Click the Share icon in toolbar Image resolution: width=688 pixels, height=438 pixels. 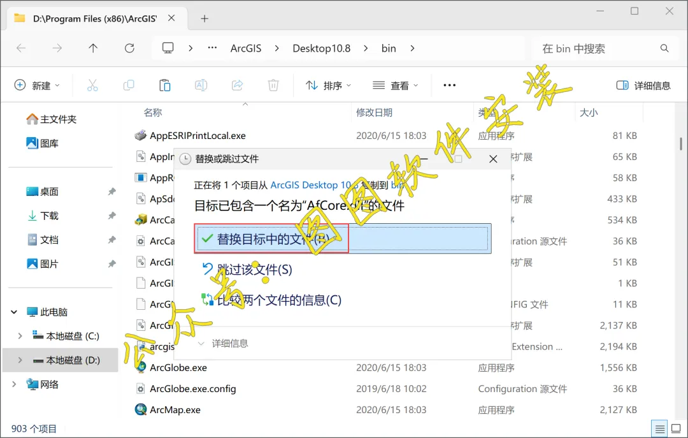(x=238, y=85)
